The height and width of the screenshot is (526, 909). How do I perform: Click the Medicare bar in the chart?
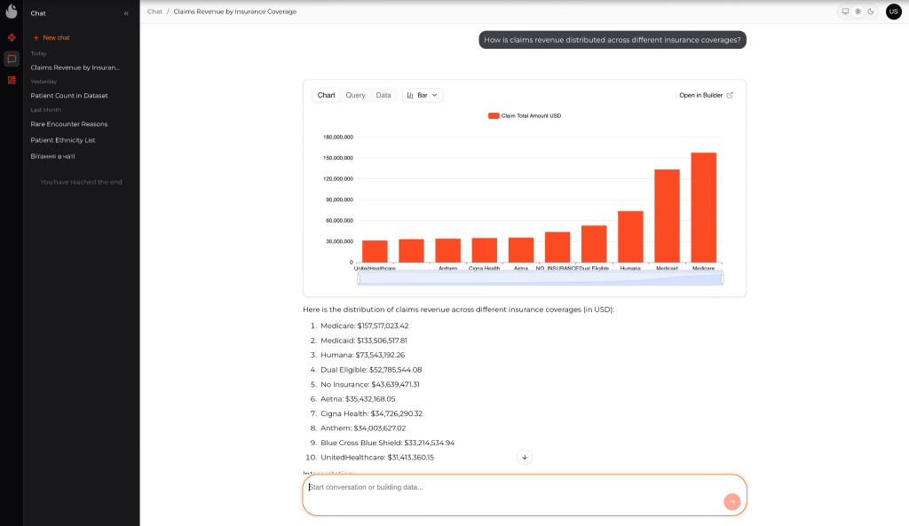tap(703, 208)
